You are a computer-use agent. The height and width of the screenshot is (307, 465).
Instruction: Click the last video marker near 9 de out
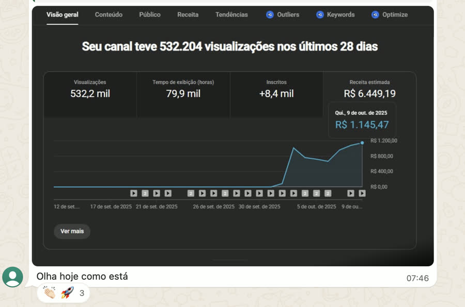tap(362, 193)
